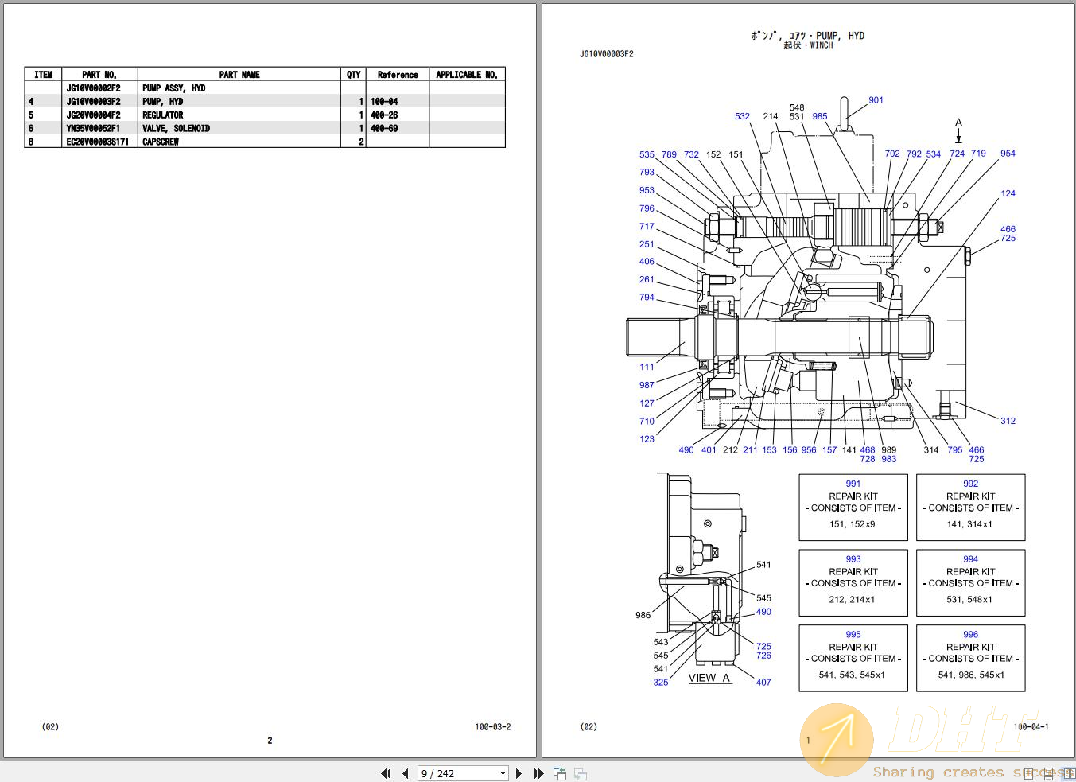1076x782 pixels.
Task: Click the previous view icon
Action: click(x=560, y=773)
